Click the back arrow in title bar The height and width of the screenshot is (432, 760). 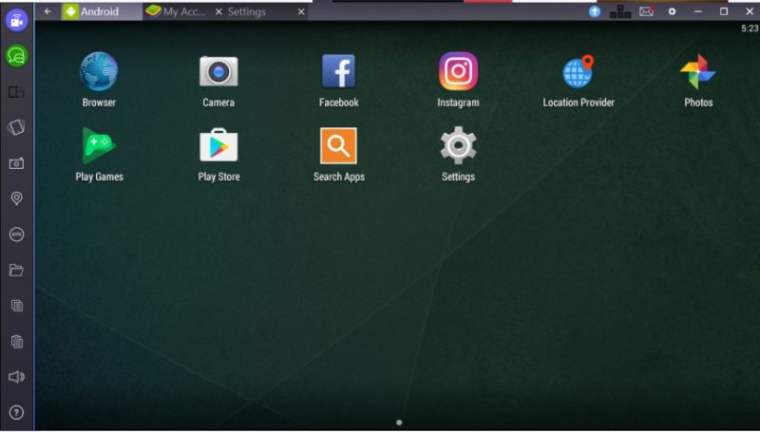click(x=47, y=11)
